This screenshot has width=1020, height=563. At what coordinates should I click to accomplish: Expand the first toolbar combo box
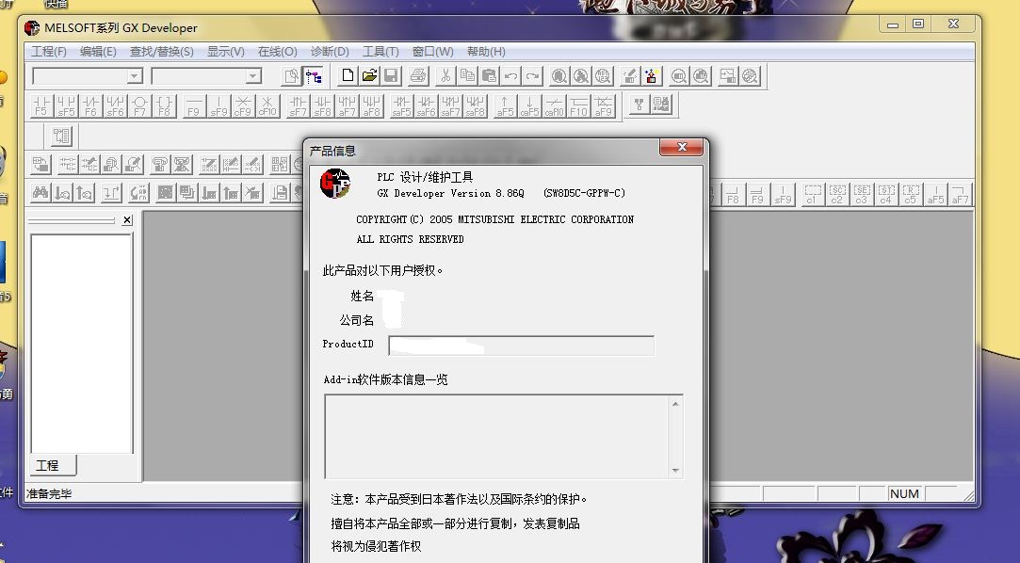coord(134,76)
